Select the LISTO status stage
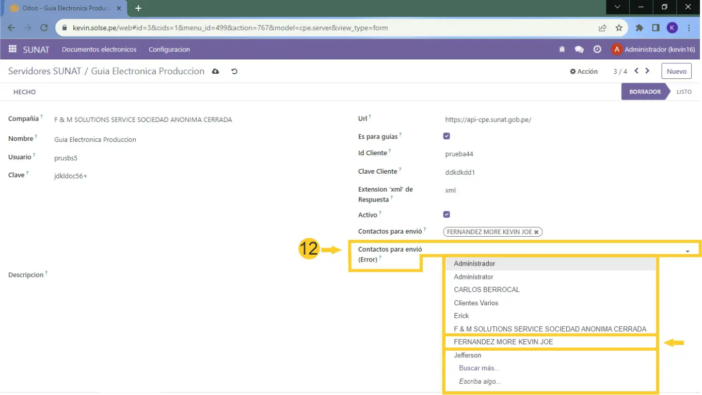 (x=684, y=92)
